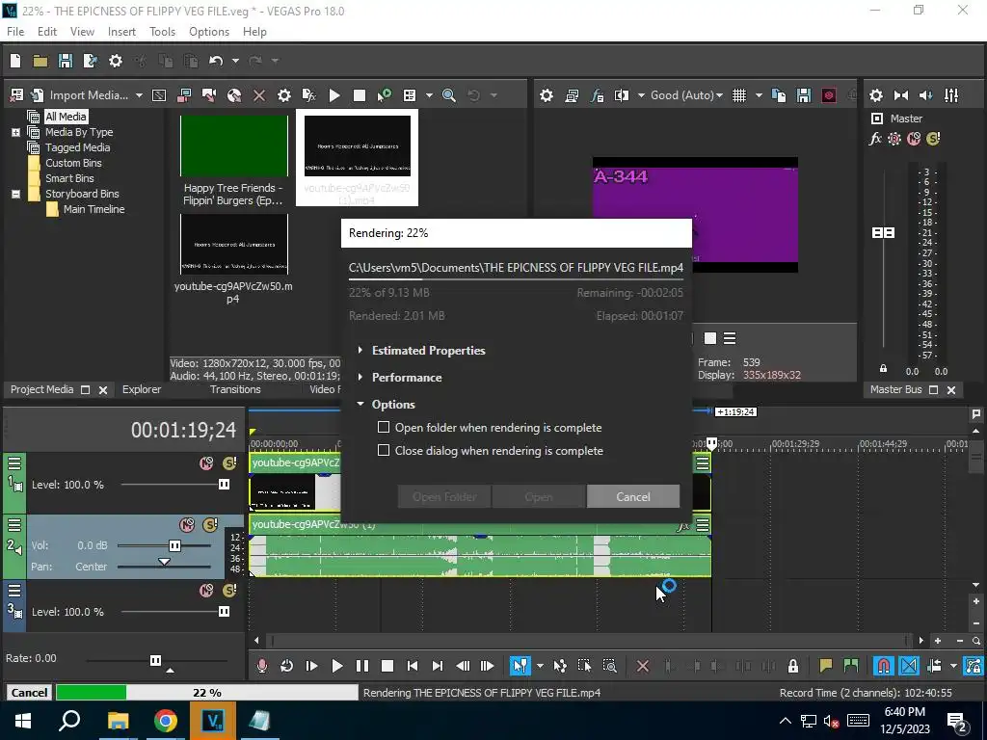
Task: Click Video Output FX icon in preview
Action: (x=597, y=95)
